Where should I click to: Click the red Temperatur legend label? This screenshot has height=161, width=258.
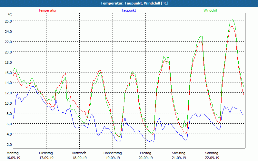(47, 10)
